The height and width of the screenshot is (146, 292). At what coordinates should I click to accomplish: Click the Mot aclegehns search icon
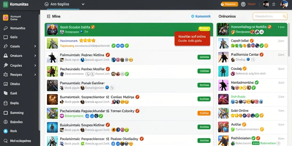coord(6,141)
